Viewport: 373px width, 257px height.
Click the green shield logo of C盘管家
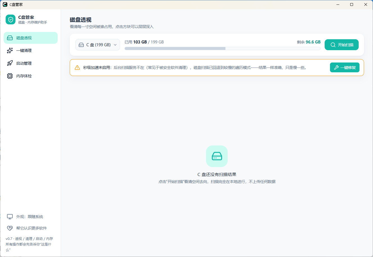click(x=11, y=20)
